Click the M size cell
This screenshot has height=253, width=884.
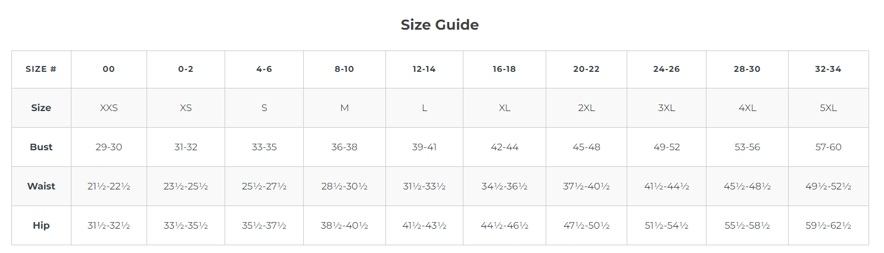coord(344,108)
